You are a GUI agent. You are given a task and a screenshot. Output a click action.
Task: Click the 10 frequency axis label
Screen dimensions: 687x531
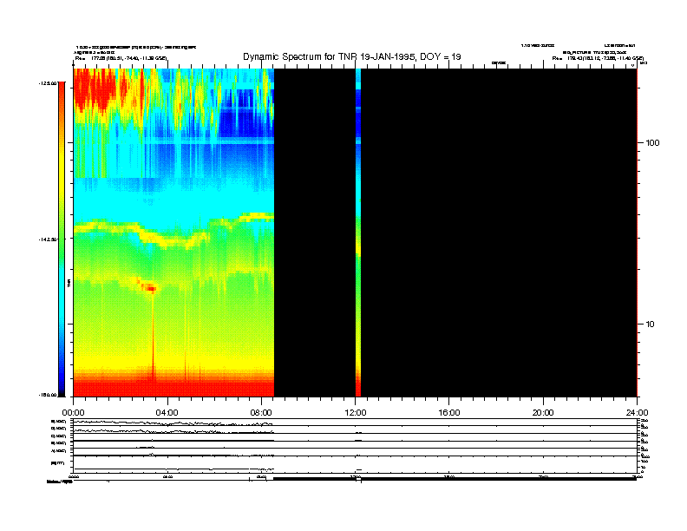[x=651, y=324]
